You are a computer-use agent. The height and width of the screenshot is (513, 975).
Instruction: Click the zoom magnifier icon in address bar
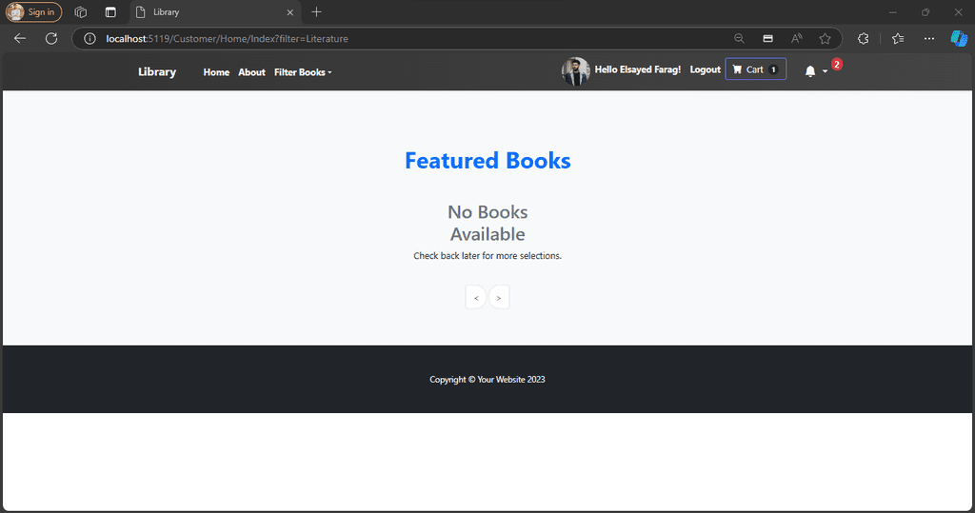739,39
